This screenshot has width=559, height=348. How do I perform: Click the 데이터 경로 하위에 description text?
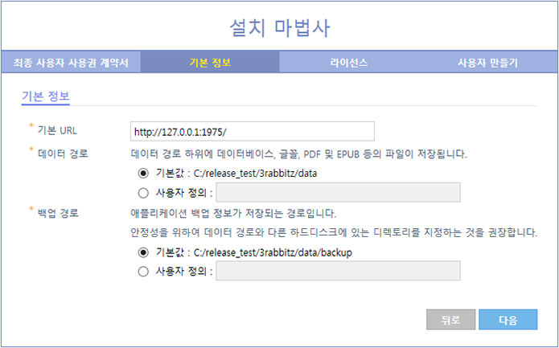tap(298, 154)
